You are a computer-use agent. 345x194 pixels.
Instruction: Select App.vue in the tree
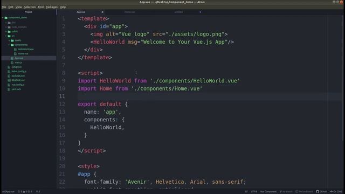pos(19,58)
